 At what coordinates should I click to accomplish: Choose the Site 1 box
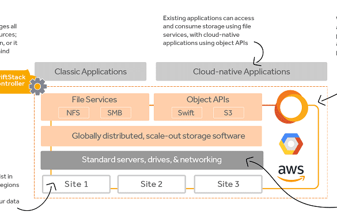click(x=76, y=184)
